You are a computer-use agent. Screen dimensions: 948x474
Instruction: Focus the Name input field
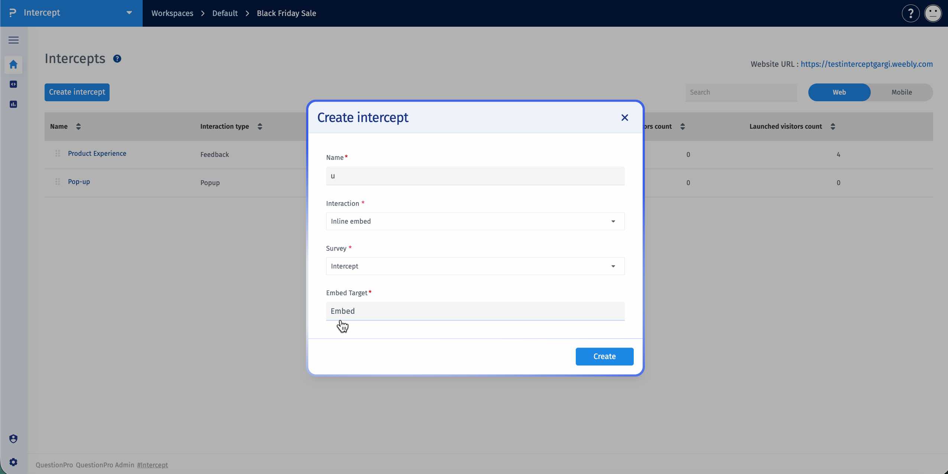475,176
